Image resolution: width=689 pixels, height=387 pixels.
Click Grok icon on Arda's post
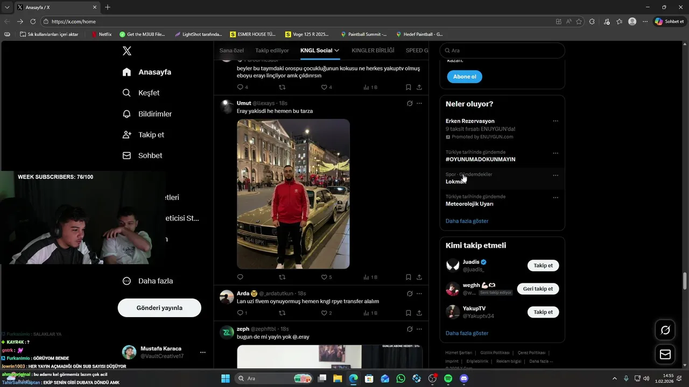410,293
